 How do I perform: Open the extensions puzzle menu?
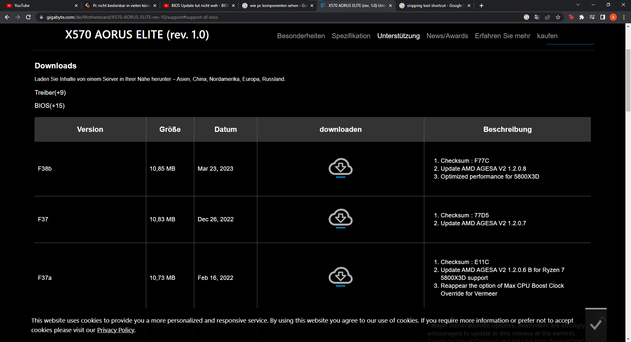click(x=582, y=17)
